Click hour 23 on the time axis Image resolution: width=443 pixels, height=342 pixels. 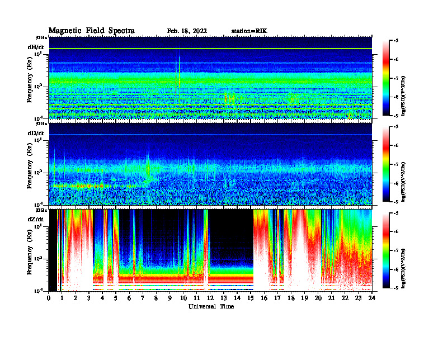tap(359, 298)
